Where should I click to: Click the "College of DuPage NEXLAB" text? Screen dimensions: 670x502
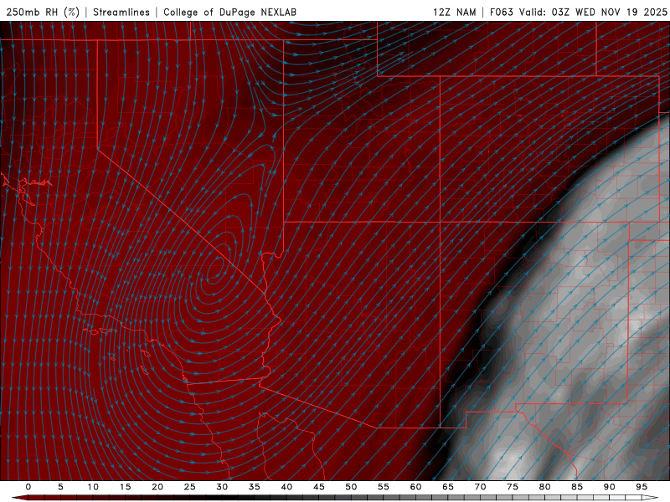point(229,12)
